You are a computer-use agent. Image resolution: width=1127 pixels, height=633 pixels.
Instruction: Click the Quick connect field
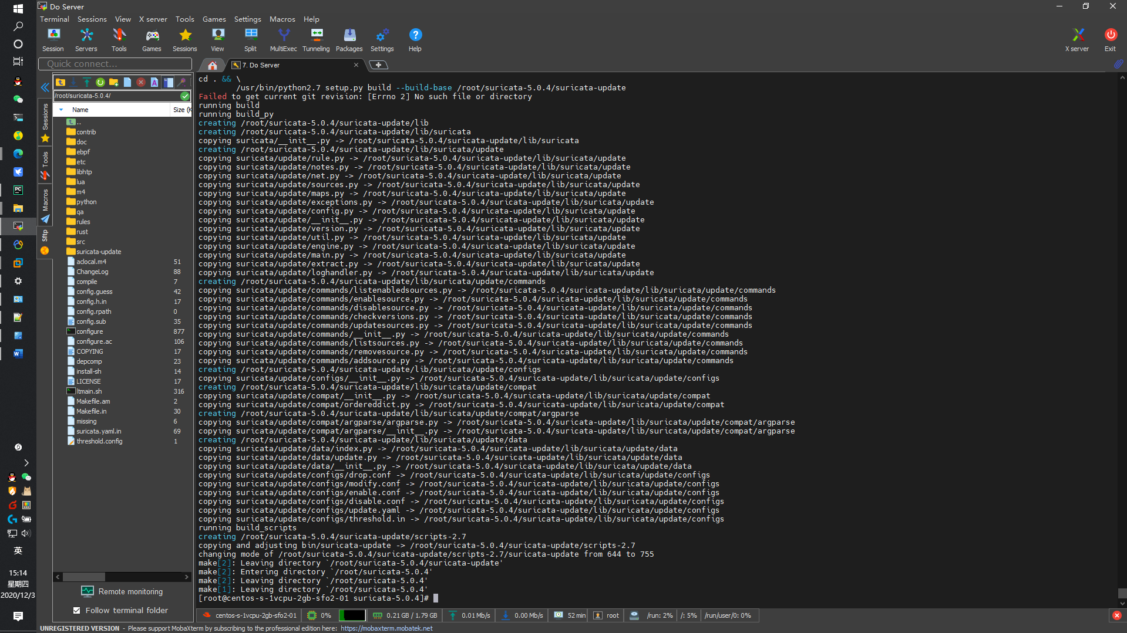point(115,64)
